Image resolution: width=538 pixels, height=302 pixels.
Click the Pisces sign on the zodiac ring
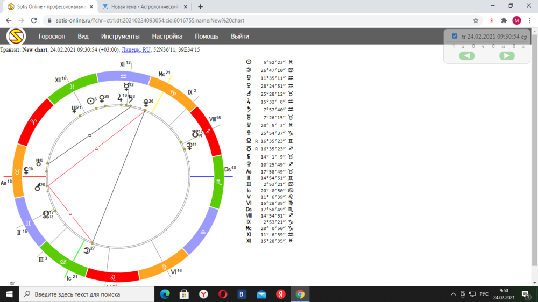(x=72, y=87)
